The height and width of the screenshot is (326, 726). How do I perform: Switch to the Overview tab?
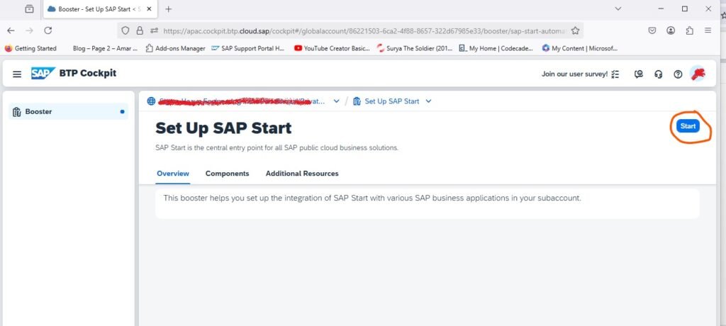(x=173, y=174)
